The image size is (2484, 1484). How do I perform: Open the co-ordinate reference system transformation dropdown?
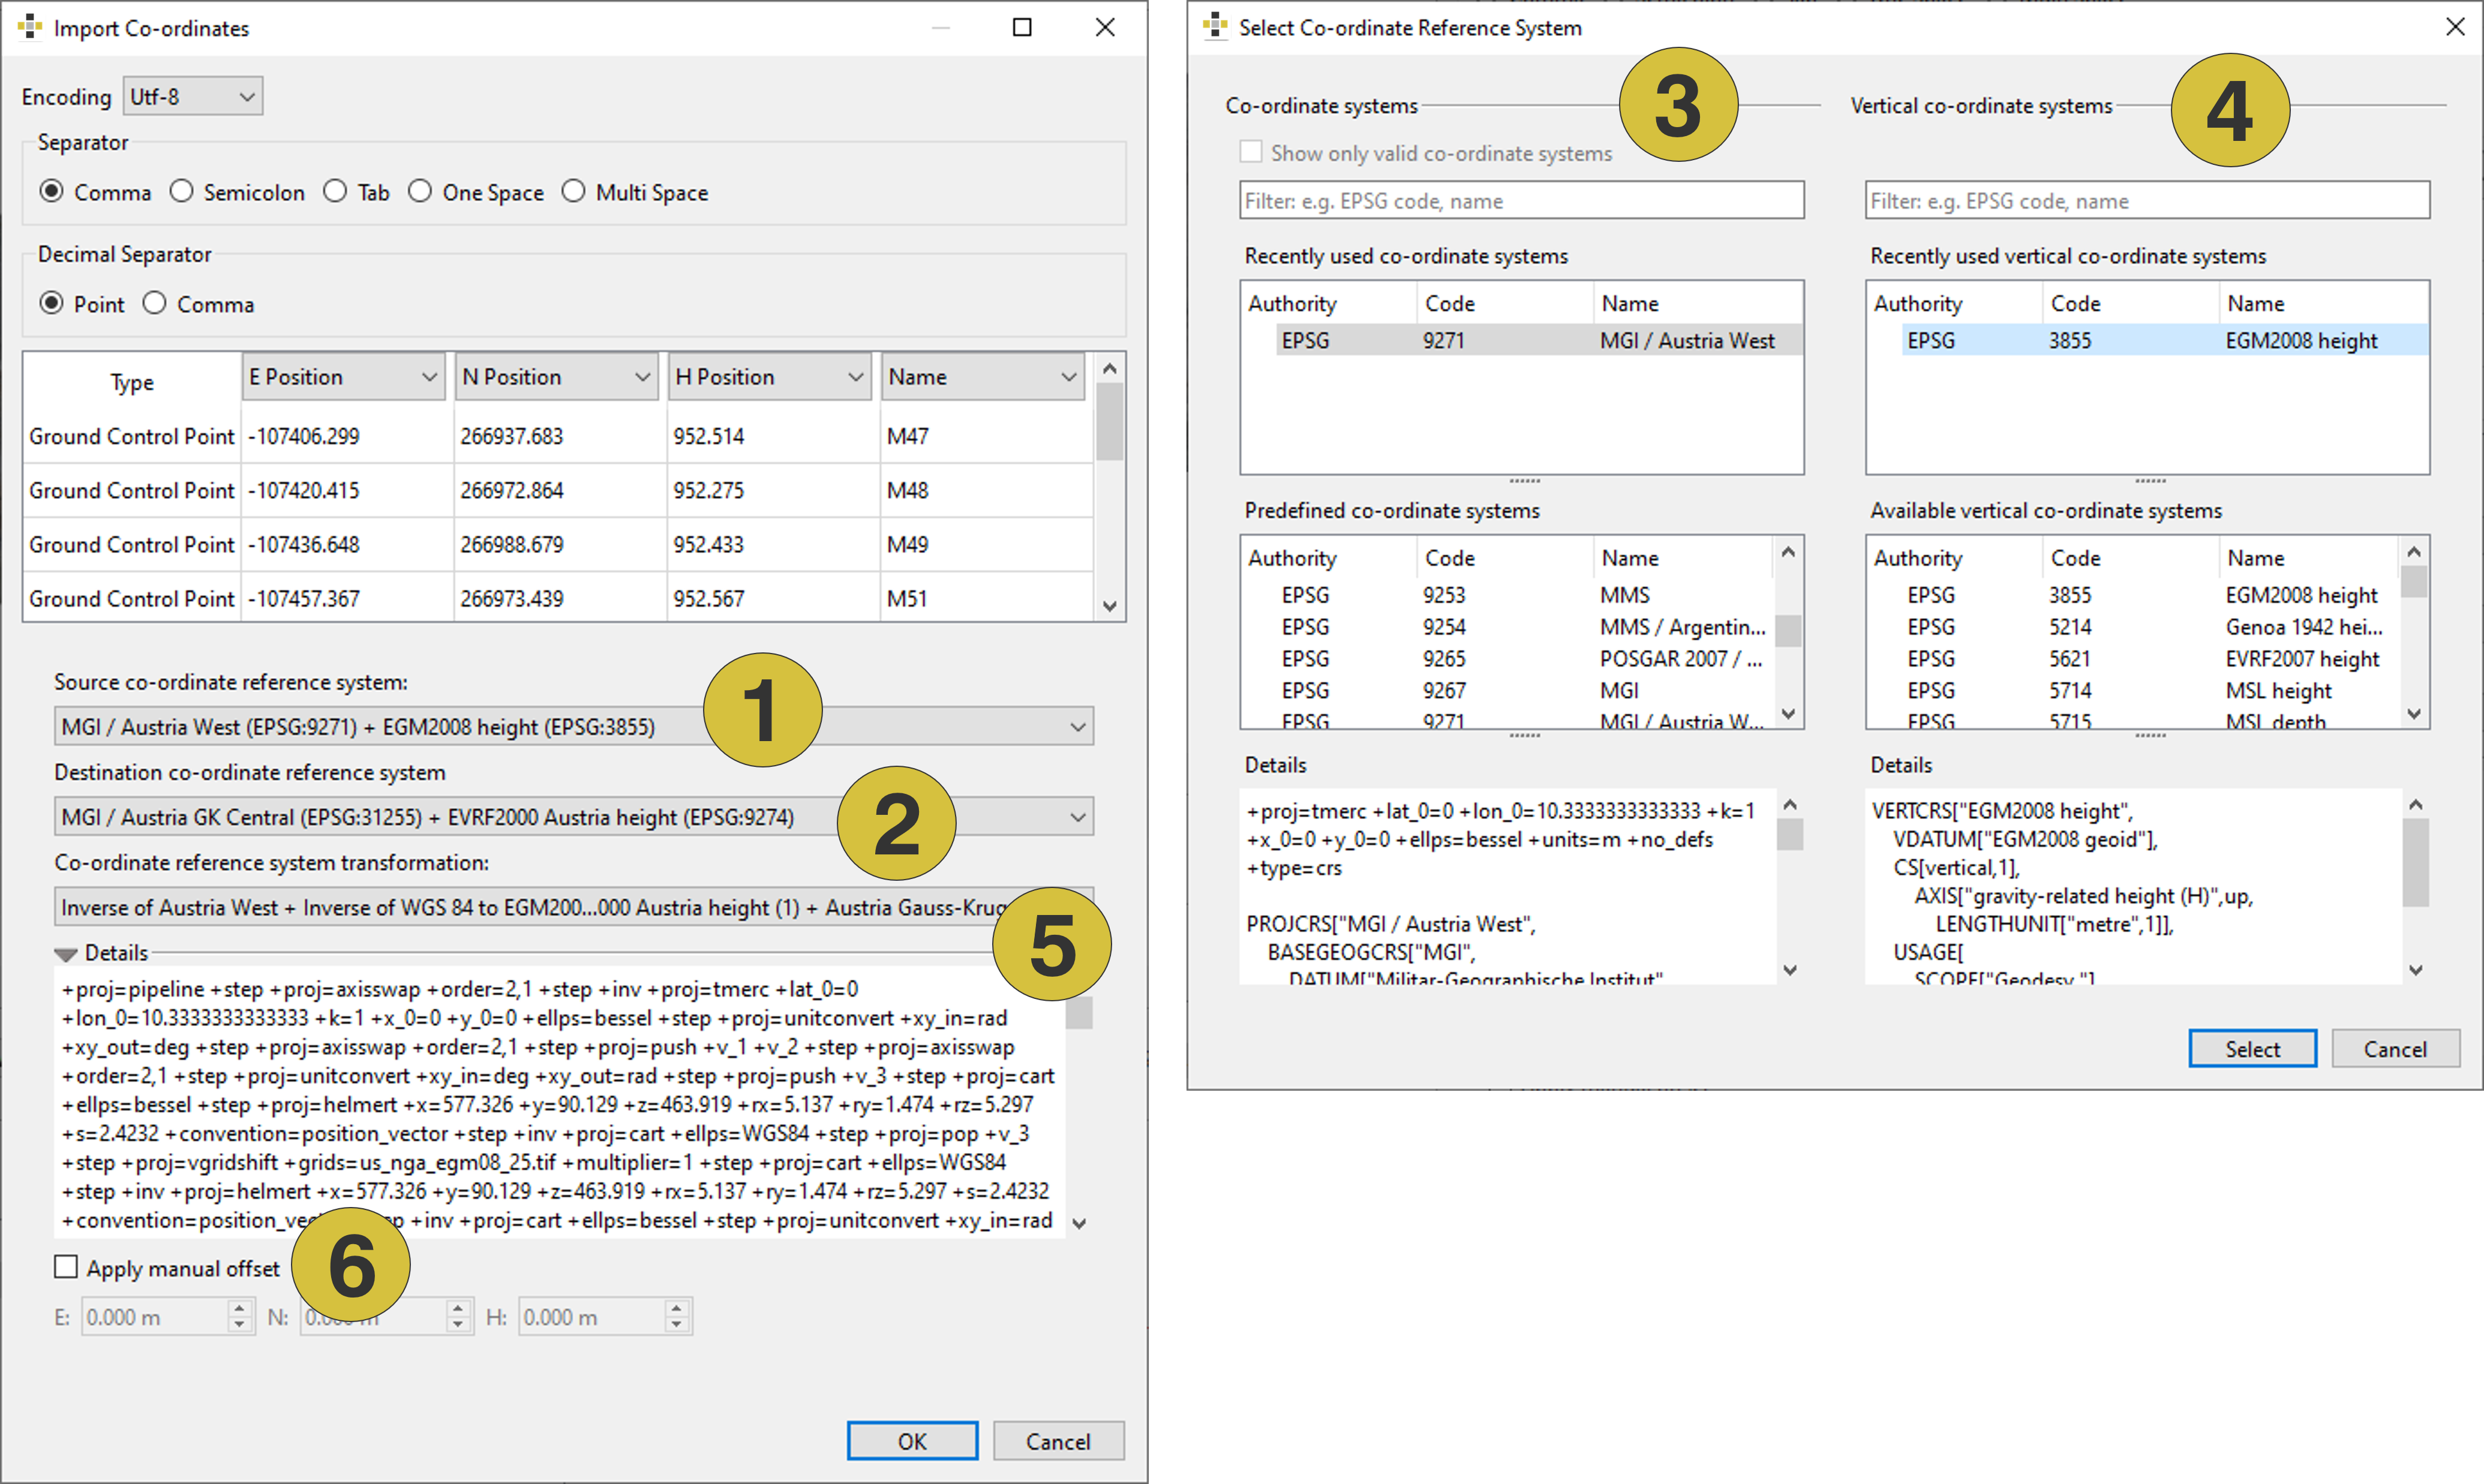pyautogui.click(x=573, y=907)
